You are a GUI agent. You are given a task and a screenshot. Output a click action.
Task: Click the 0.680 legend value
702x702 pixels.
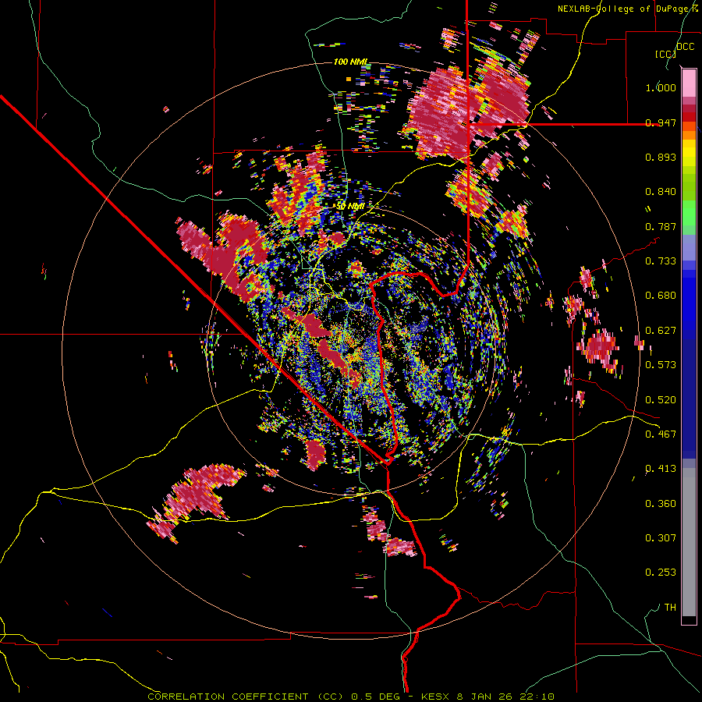pyautogui.click(x=661, y=296)
